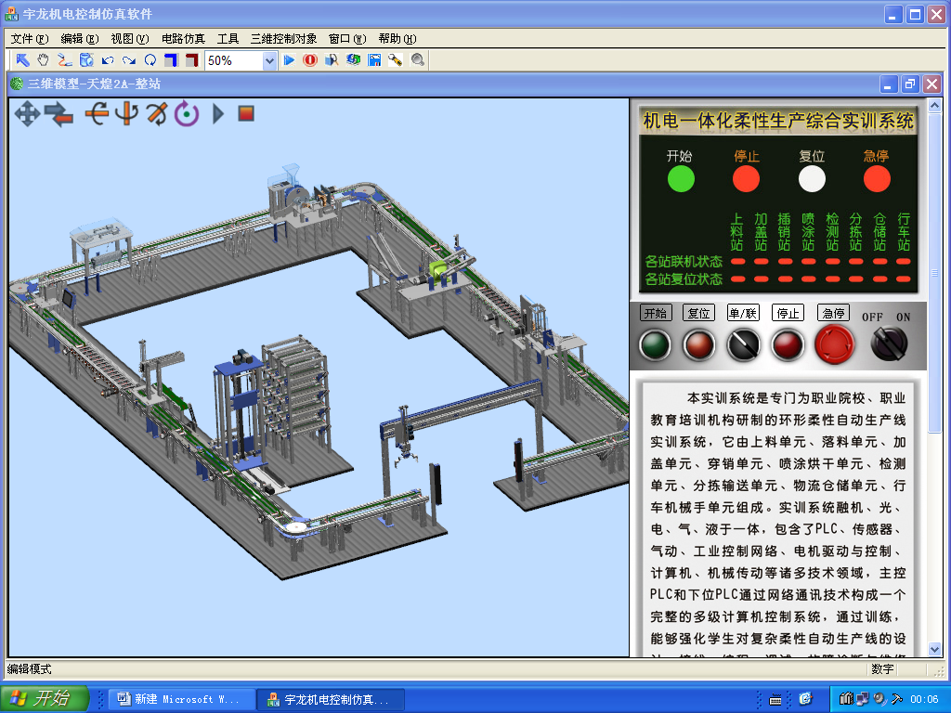Click the 行车站 online status light
Viewport: 951px width, 713px height.
click(x=904, y=262)
